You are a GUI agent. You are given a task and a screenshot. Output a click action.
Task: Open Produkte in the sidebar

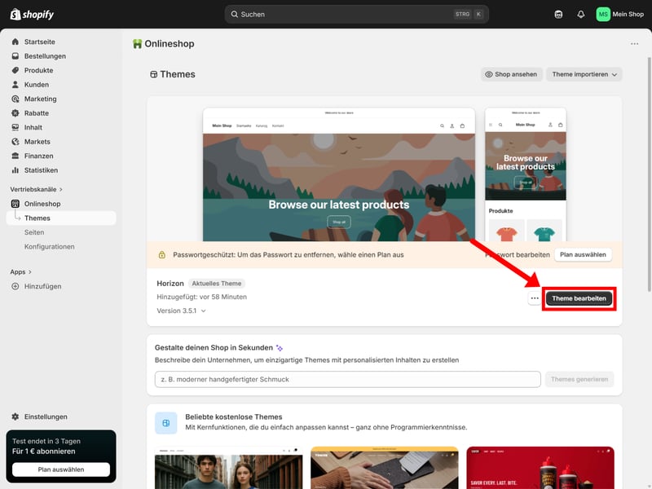(x=38, y=70)
